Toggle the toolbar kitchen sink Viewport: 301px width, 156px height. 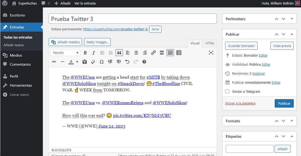[170, 53]
